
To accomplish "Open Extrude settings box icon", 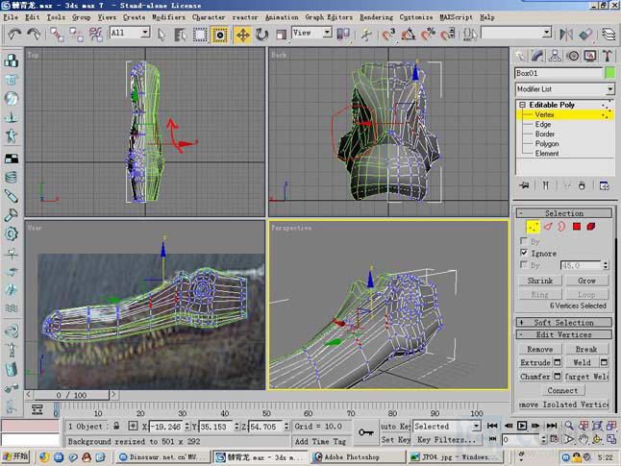I will (x=558, y=362).
